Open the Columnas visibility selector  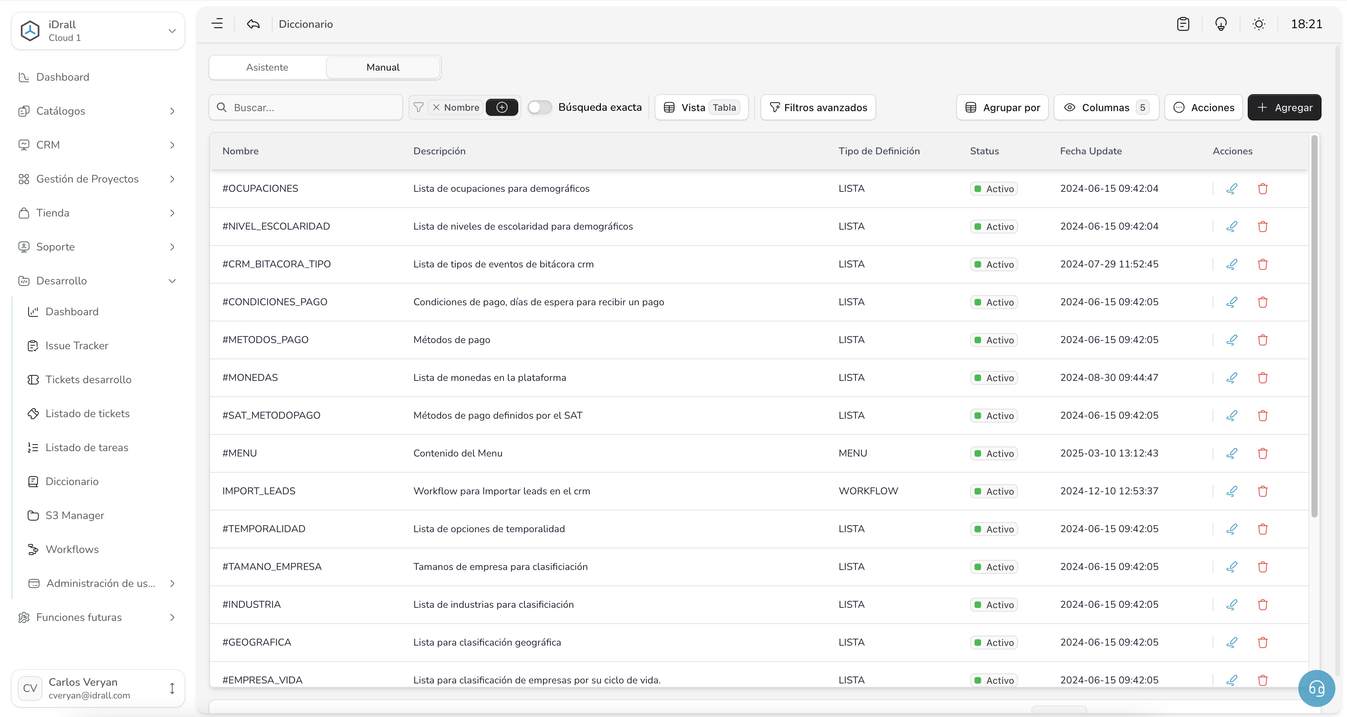pyautogui.click(x=1106, y=107)
